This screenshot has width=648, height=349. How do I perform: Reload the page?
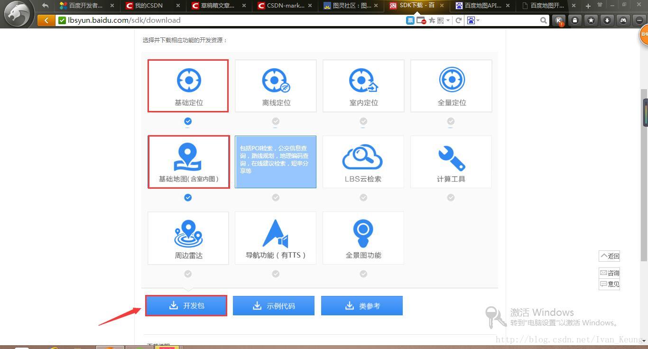tap(458, 20)
